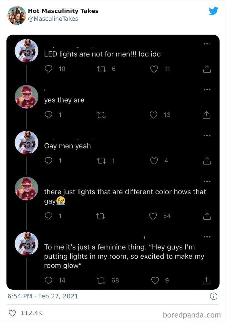Click the retweet icon under 'yes they are'
The height and width of the screenshot is (322, 226).
(x=101, y=115)
